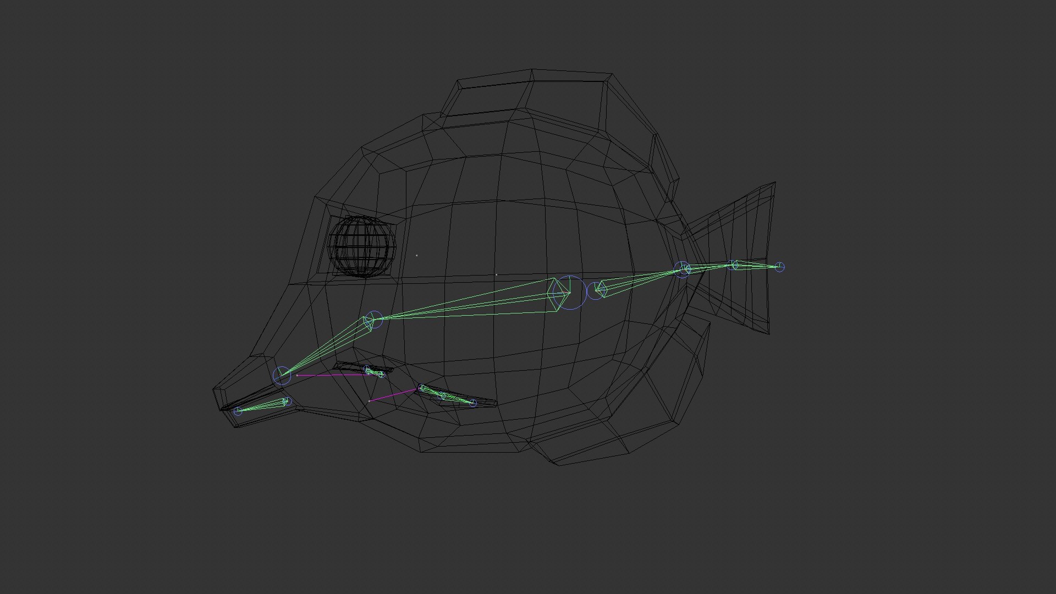Select the lower belly fin bone
This screenshot has width=1056, height=594.
tap(447, 395)
